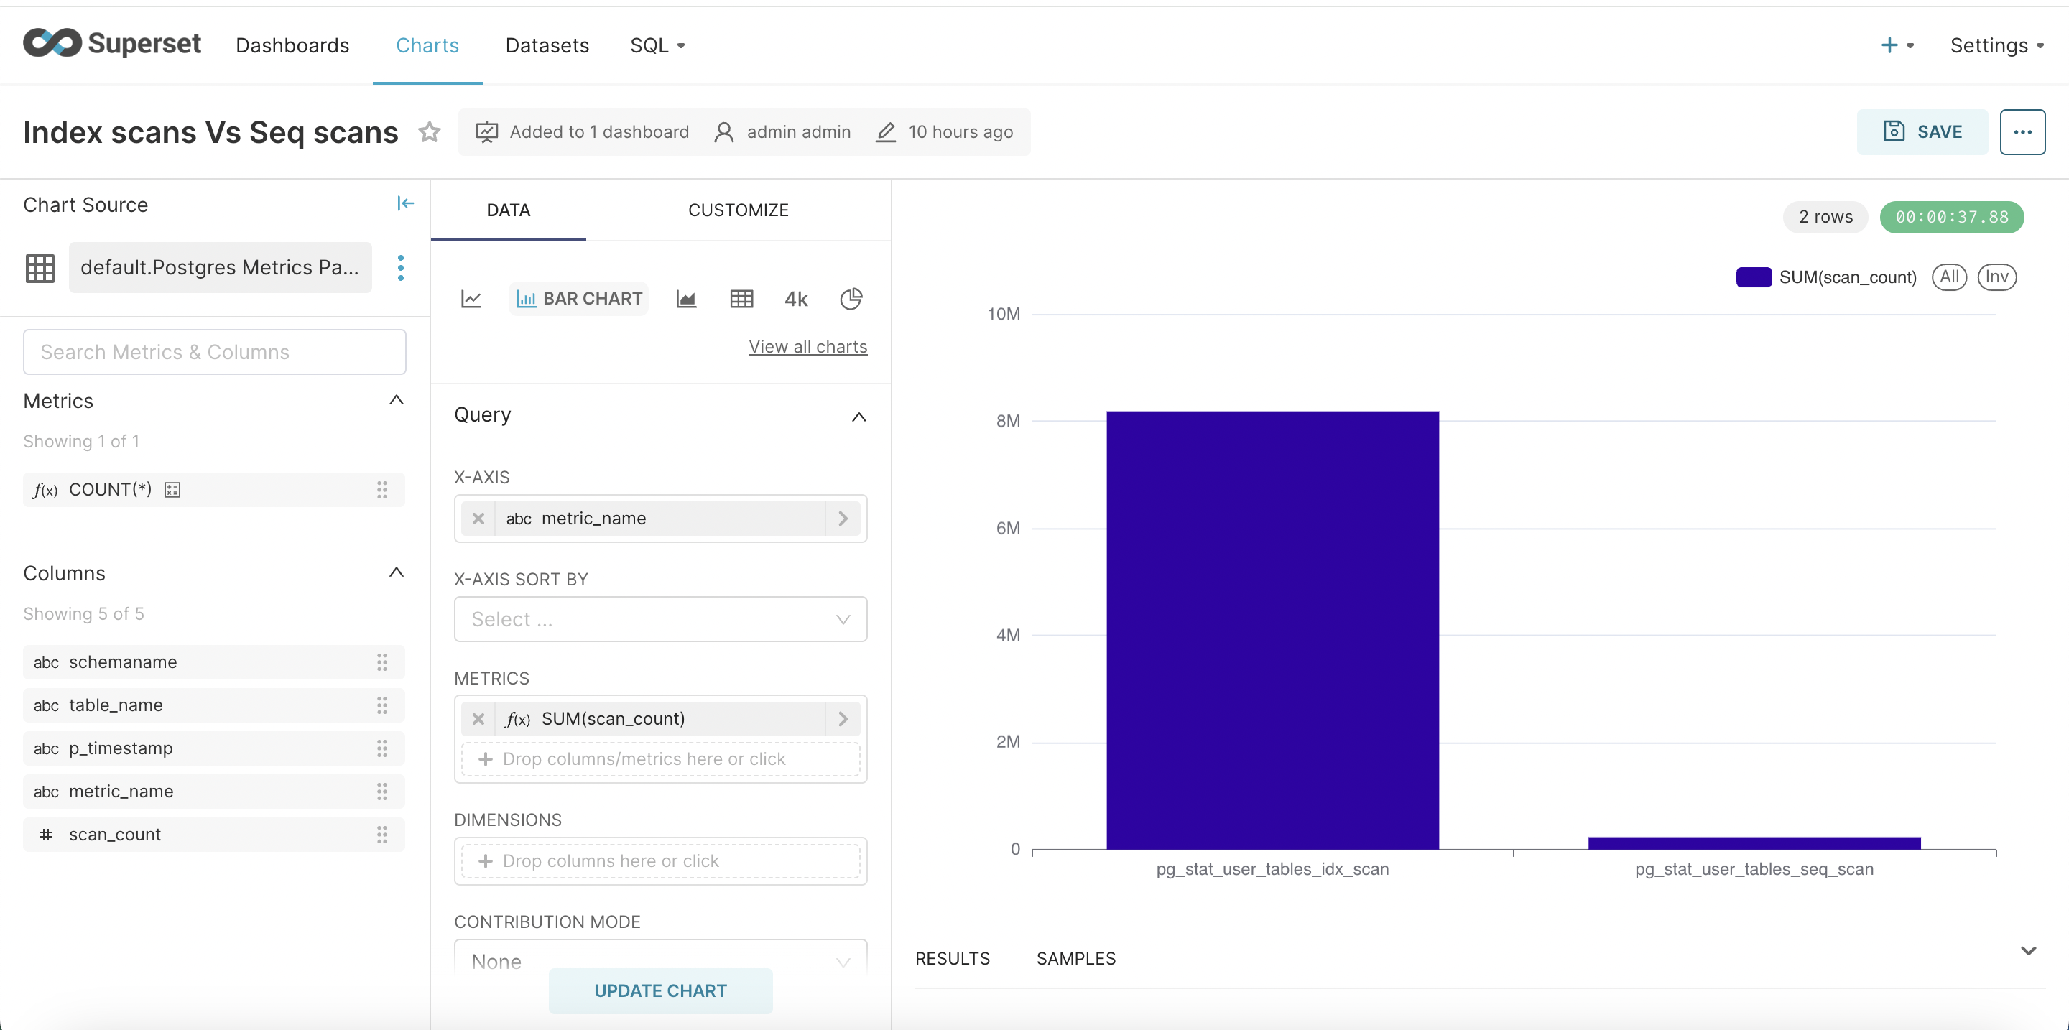
Task: Open the View all charts link
Action: point(807,346)
